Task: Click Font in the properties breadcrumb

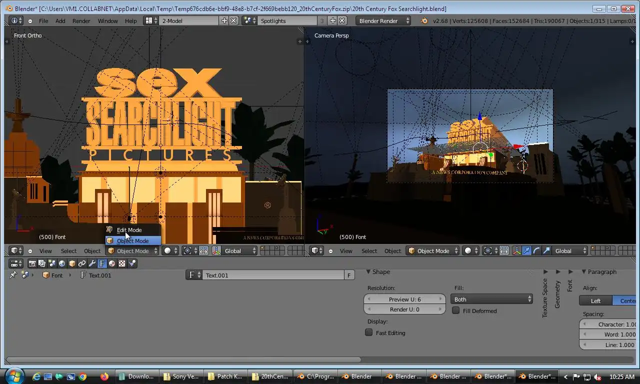Action: 57,275
